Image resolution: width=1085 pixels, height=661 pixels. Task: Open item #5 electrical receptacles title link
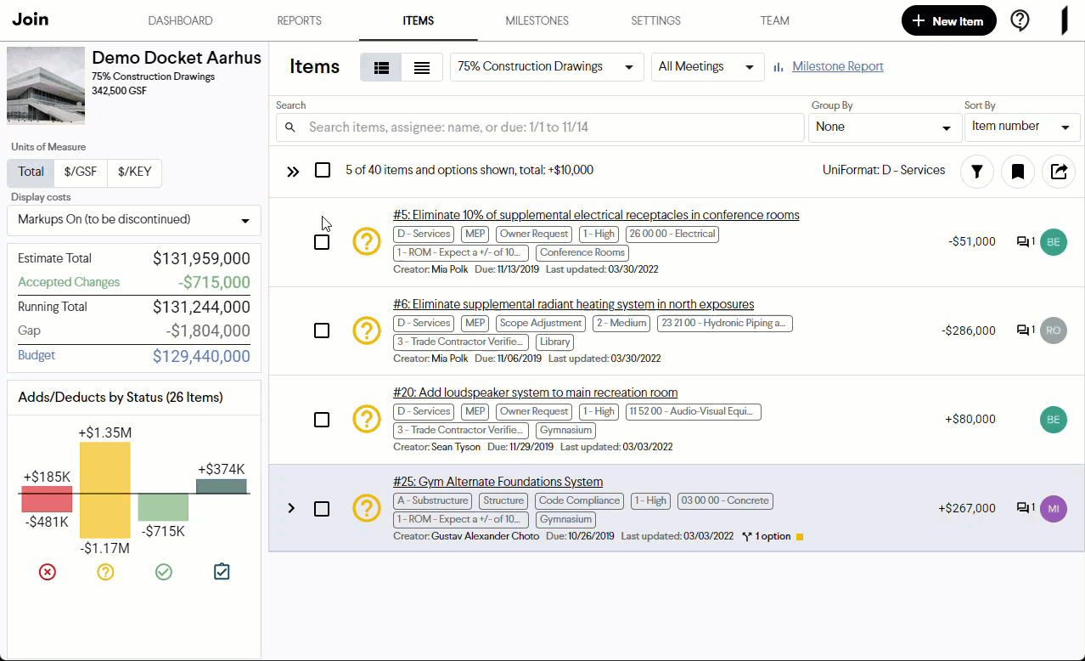tap(596, 215)
